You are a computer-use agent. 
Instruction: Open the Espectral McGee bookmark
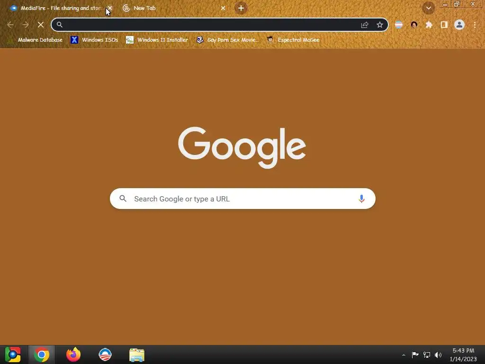click(293, 40)
